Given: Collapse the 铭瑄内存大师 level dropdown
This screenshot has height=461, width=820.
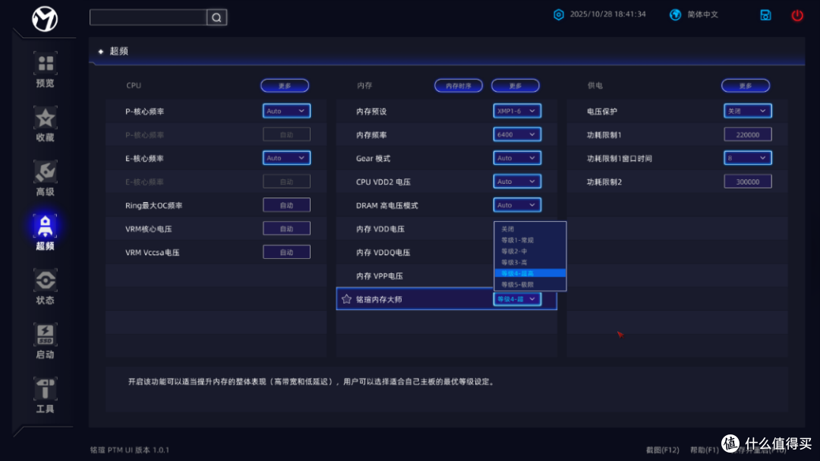Looking at the screenshot, I should click(517, 299).
